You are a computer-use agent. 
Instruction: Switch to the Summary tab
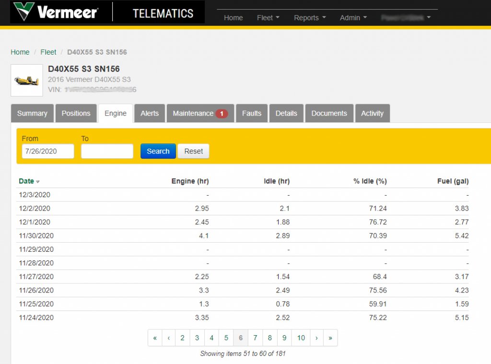(32, 113)
